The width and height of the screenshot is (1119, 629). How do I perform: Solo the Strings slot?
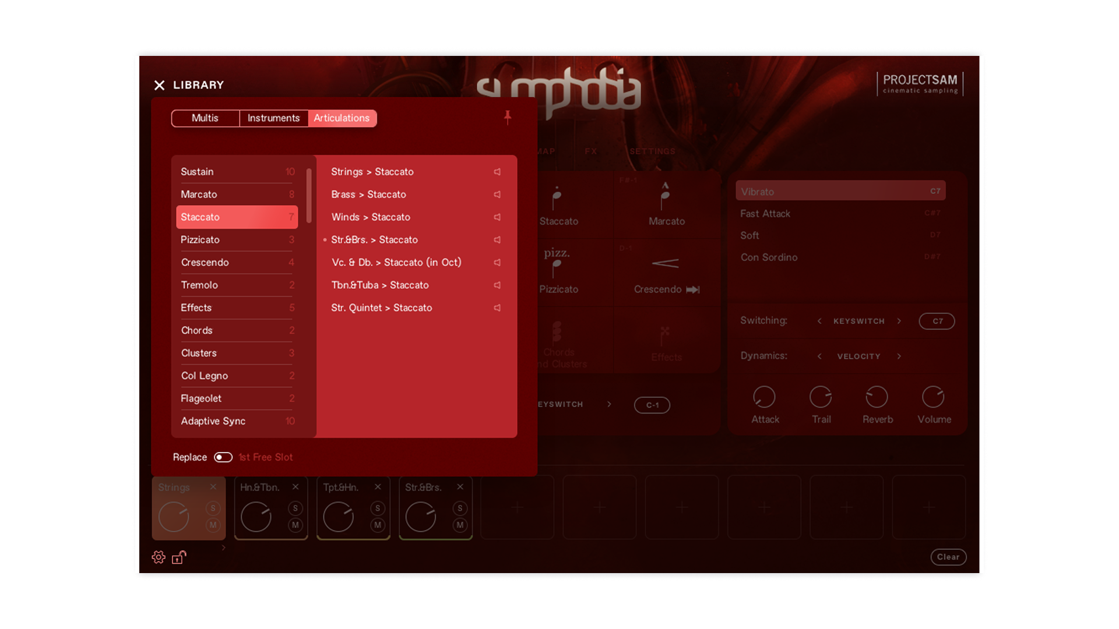[x=213, y=508]
